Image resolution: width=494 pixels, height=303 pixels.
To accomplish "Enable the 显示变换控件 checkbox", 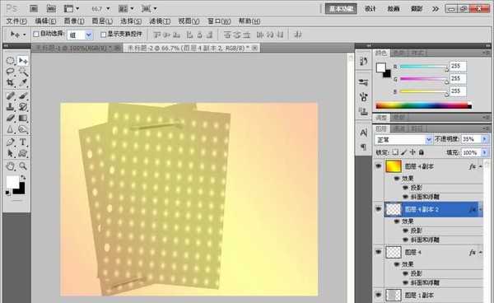I will 104,34.
